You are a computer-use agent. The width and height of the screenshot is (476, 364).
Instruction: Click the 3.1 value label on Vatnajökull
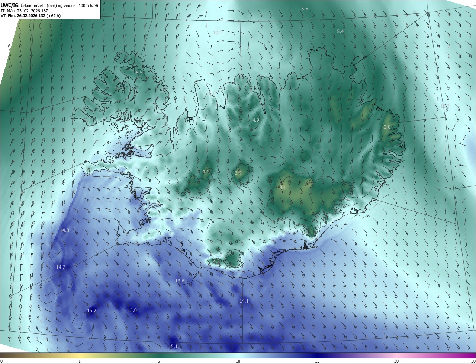pos(283,188)
